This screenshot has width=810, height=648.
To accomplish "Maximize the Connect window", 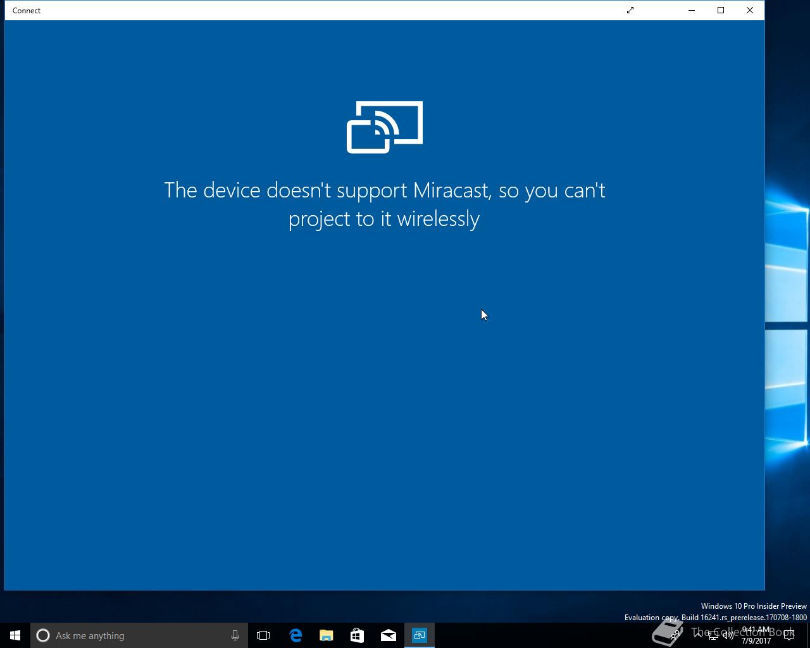I will coord(721,10).
